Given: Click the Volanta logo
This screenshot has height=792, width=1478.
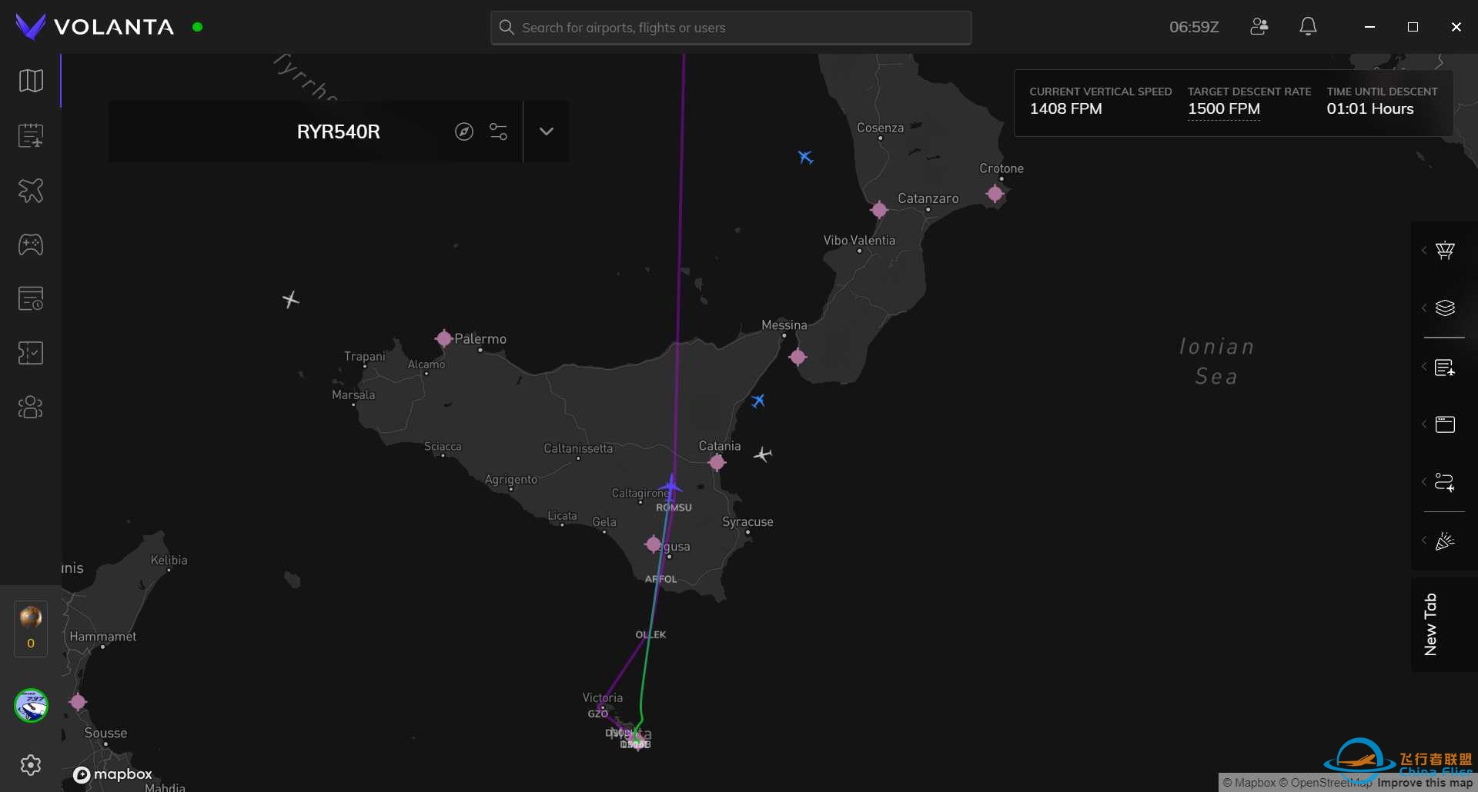Looking at the screenshot, I should click(x=95, y=27).
